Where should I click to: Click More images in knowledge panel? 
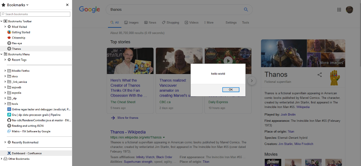(x=331, y=63)
